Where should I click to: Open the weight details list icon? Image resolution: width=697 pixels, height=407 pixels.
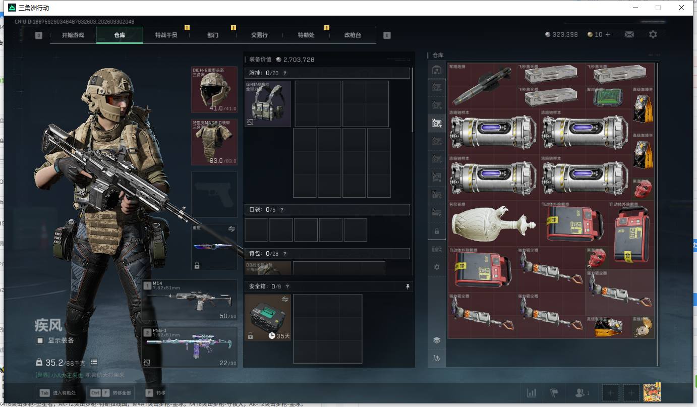[94, 362]
